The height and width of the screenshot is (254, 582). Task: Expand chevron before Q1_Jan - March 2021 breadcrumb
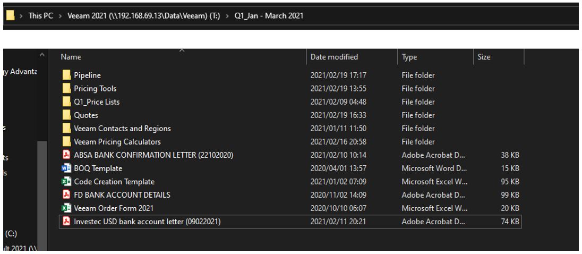228,16
